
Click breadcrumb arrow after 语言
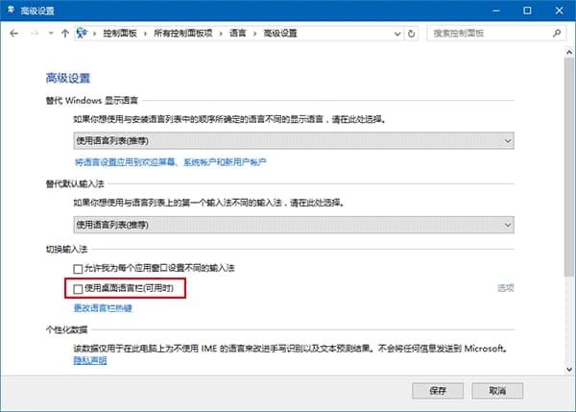pyautogui.click(x=254, y=34)
